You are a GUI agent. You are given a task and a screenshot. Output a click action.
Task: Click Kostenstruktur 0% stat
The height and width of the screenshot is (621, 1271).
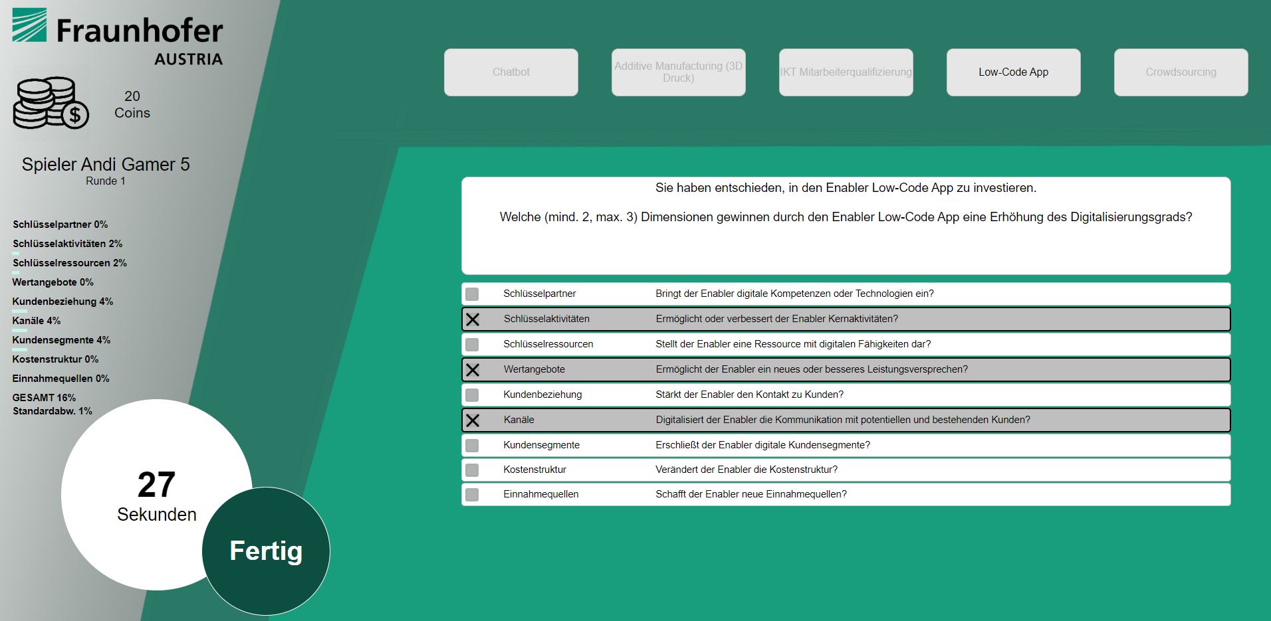pos(56,359)
